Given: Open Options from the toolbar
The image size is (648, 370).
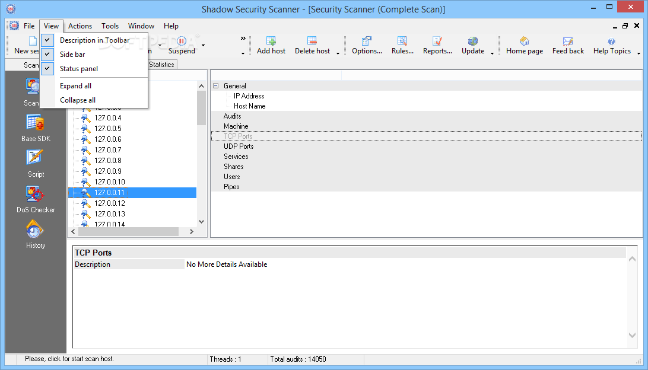Looking at the screenshot, I should [x=367, y=41].
